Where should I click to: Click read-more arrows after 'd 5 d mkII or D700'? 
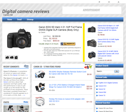point(24,95)
